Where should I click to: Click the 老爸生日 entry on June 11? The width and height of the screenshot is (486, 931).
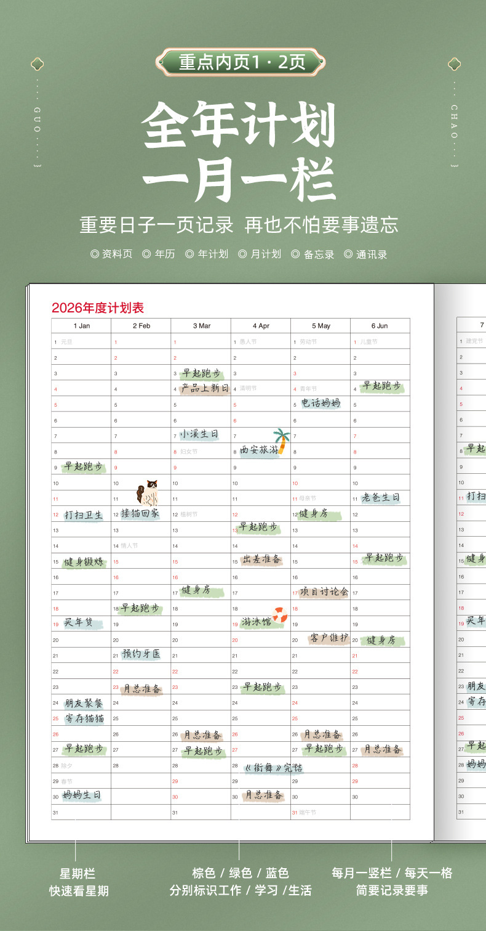[x=381, y=497]
